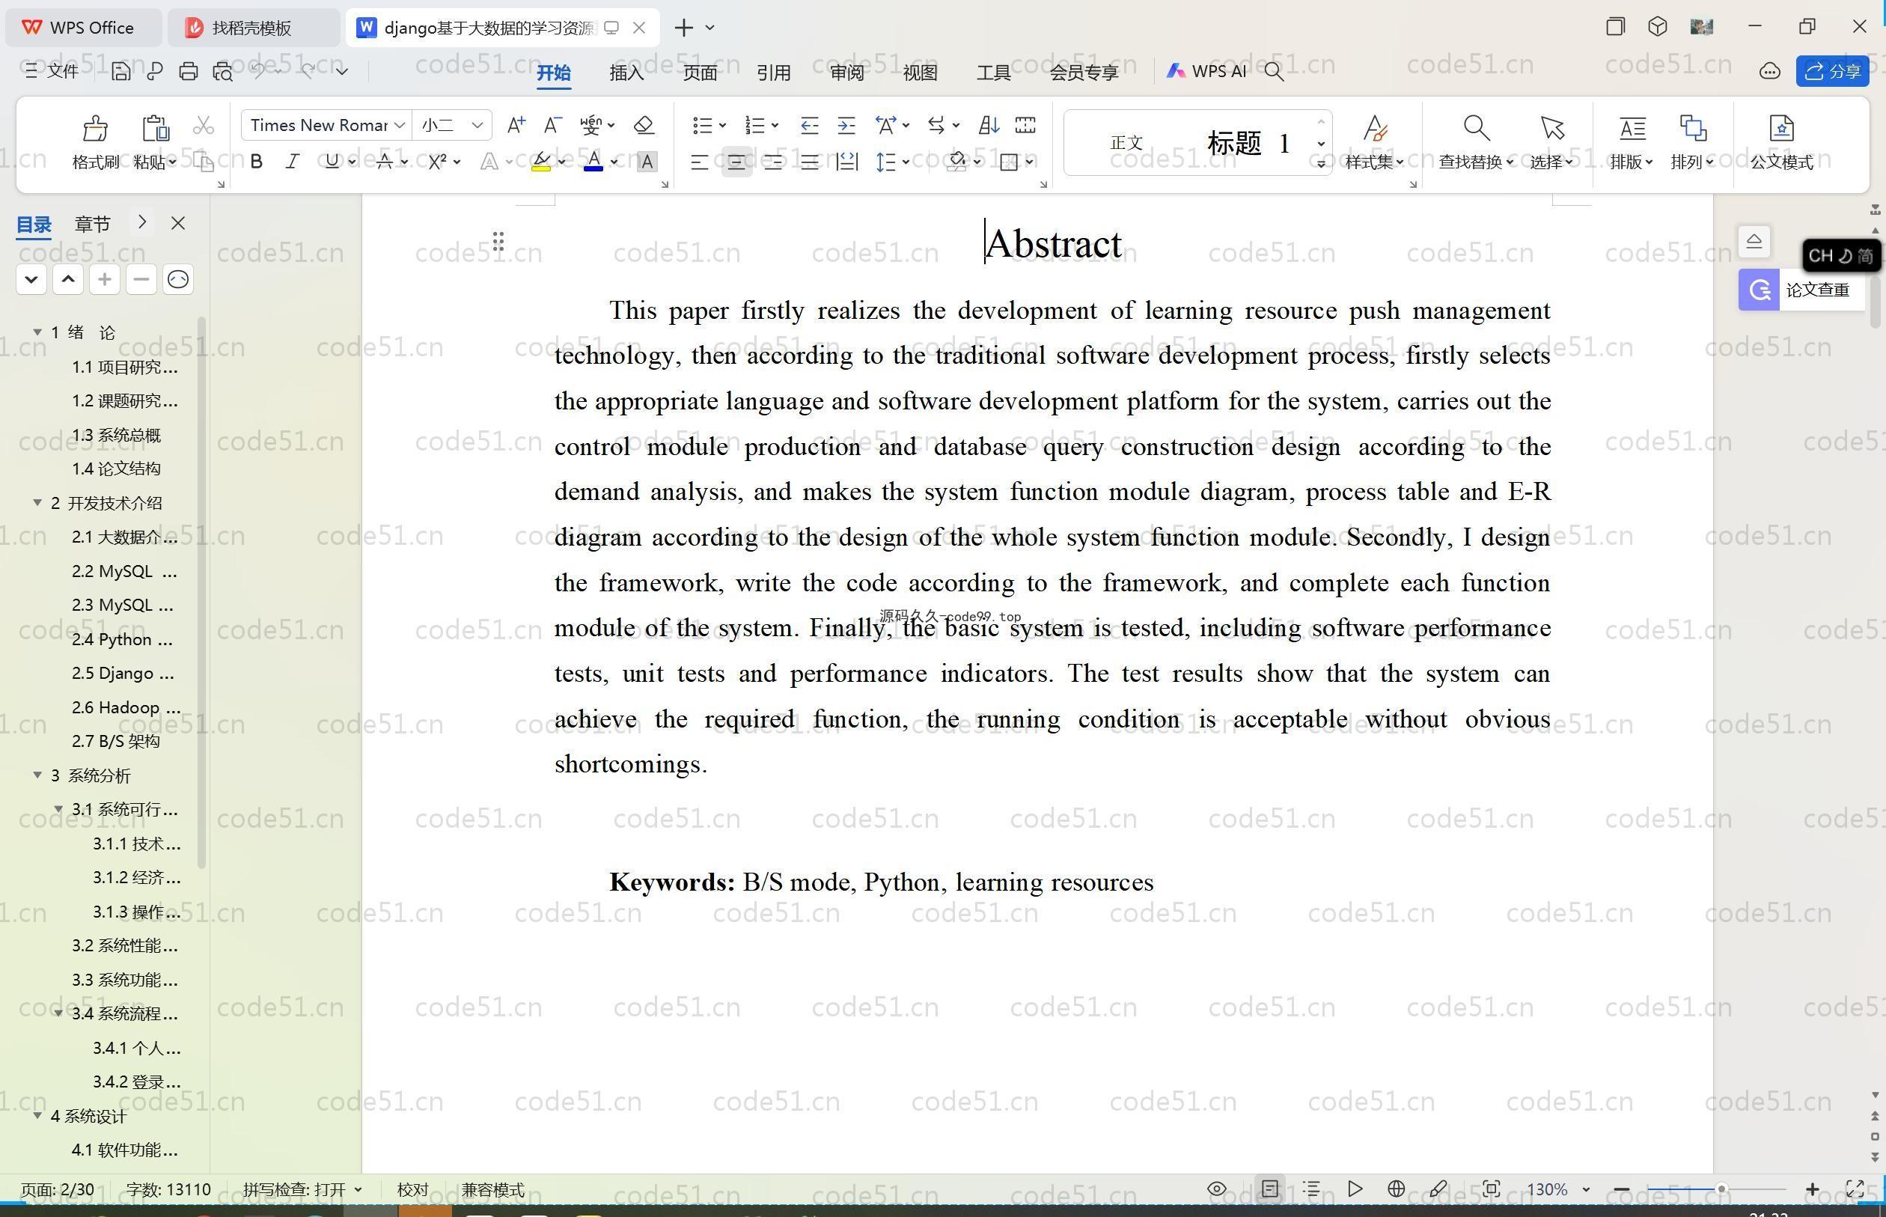This screenshot has height=1217, width=1886.
Task: Open the Review (审阅) ribbon tab
Action: coord(847,72)
